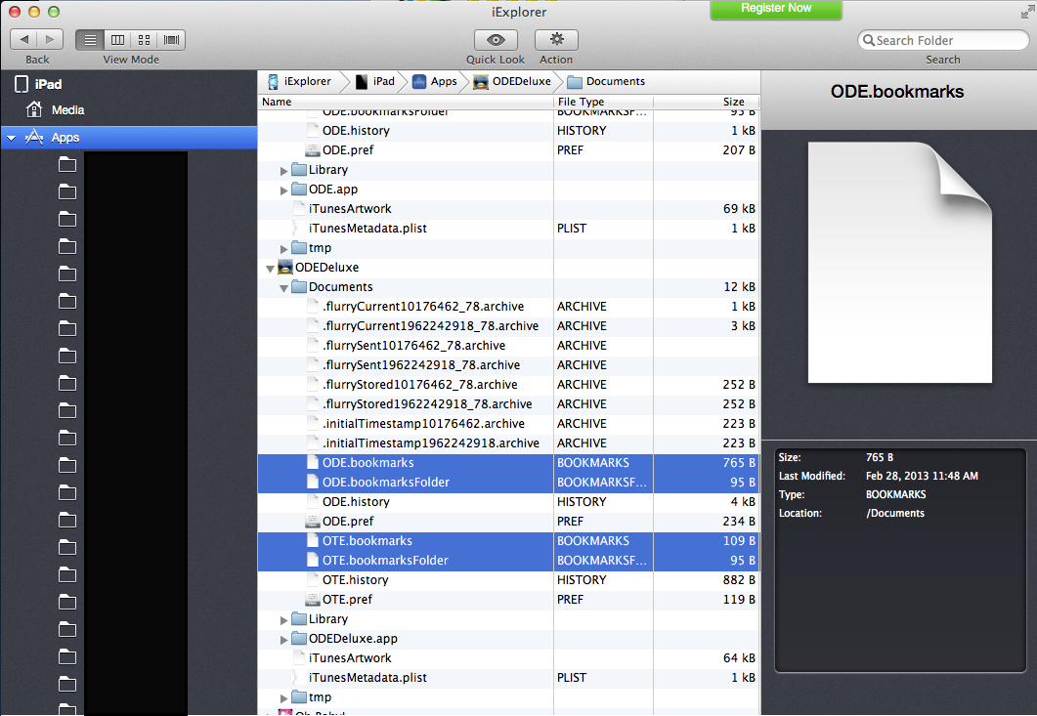
Task: Click ODEDeluxe breadcrumb
Action: pos(512,81)
